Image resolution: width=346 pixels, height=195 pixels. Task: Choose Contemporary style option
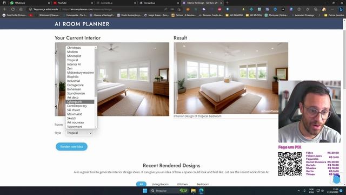pos(80,106)
